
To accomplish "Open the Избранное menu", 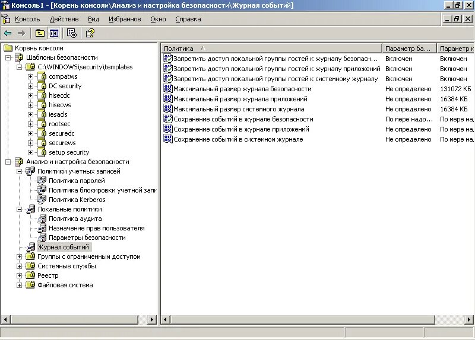I will pos(125,19).
